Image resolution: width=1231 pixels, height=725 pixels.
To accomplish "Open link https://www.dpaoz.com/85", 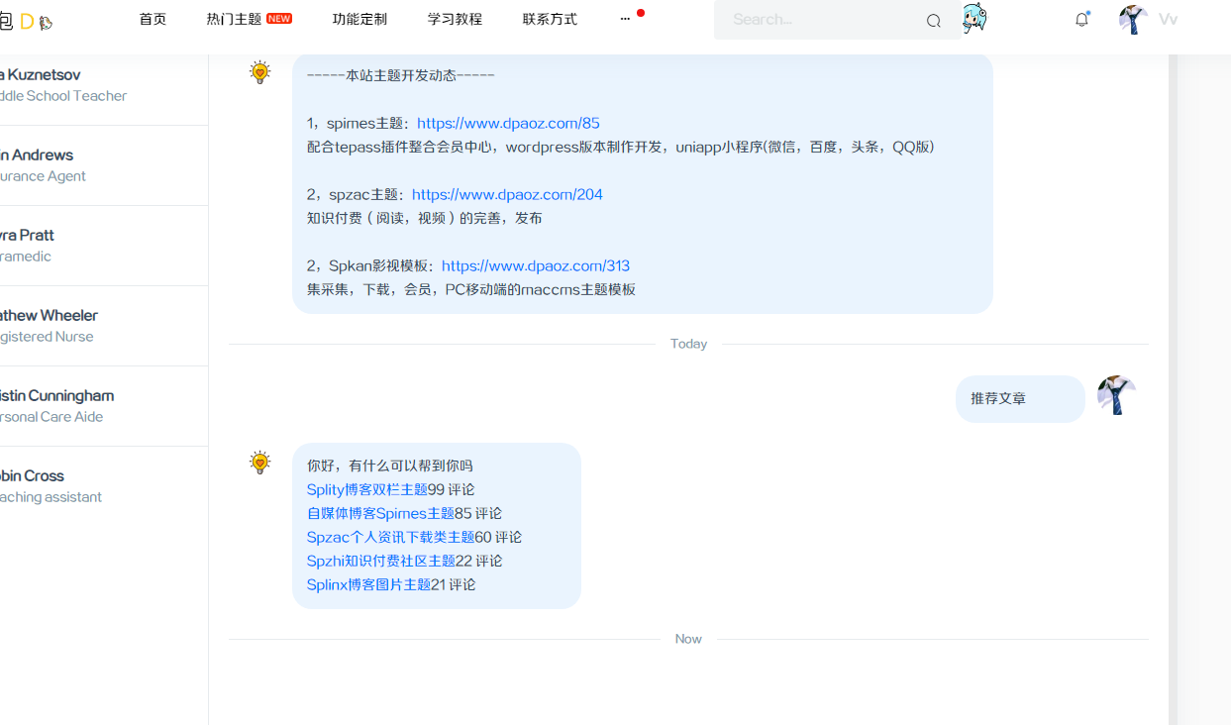I will [x=508, y=123].
